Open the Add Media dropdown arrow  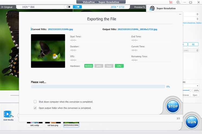tap(13, 117)
